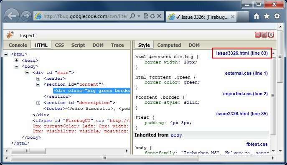Switch to the Trace tab
This screenshot has height=165, width=287.
coord(117,45)
